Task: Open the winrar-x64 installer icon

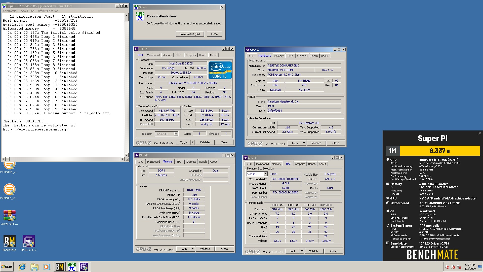Action: [9, 218]
